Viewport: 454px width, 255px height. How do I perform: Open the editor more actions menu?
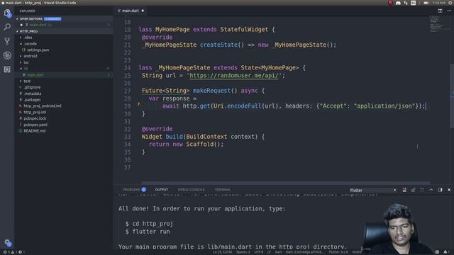449,11
